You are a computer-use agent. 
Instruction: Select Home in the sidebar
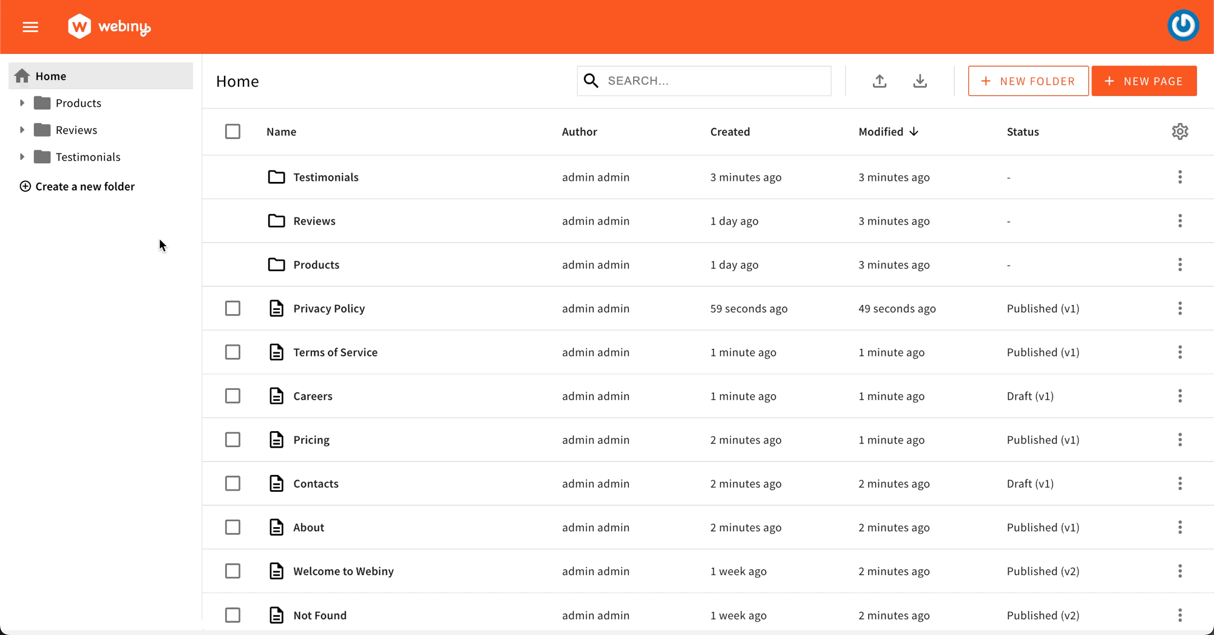point(50,75)
